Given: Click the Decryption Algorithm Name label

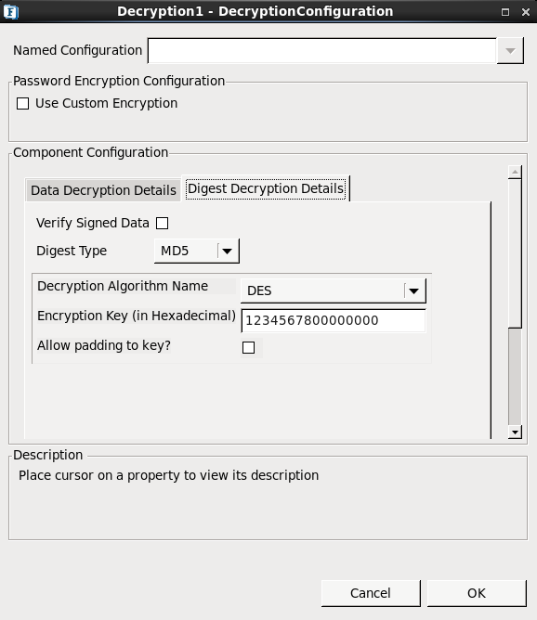Looking at the screenshot, I should tap(123, 286).
